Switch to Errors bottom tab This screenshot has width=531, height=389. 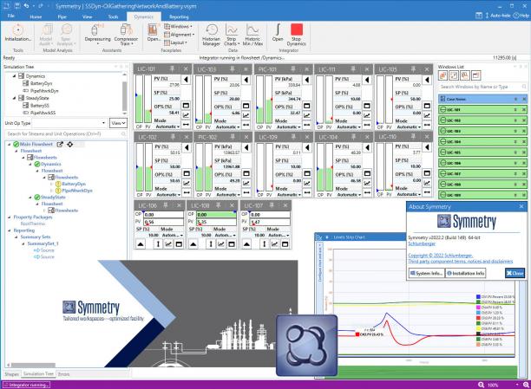point(63,374)
